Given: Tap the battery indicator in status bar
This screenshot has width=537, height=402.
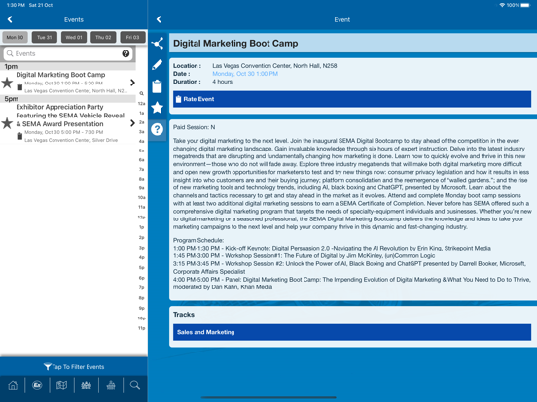Looking at the screenshot, I should point(525,5).
